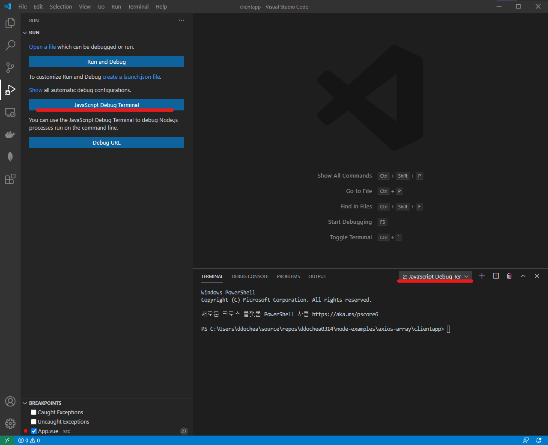The image size is (548, 445).
Task: Open the Run menu
Action: pos(116,6)
